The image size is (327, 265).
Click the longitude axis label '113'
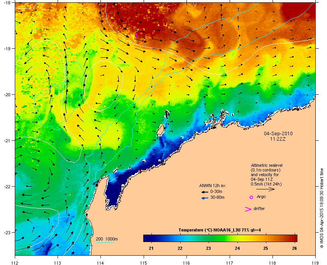click(x=58, y=263)
